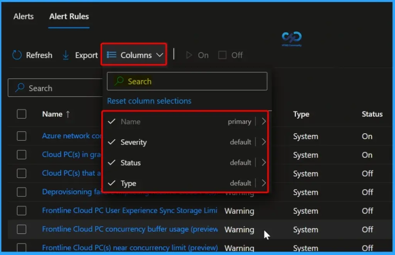The image size is (395, 255).
Task: Click the On toolbar label
Action: tap(203, 55)
